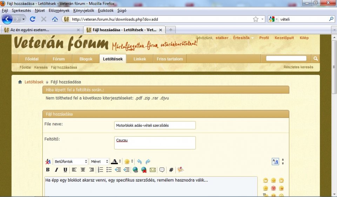Open the Méret font size dropdown
Viewport: 337px width, 197px height.
pyautogui.click(x=99, y=162)
